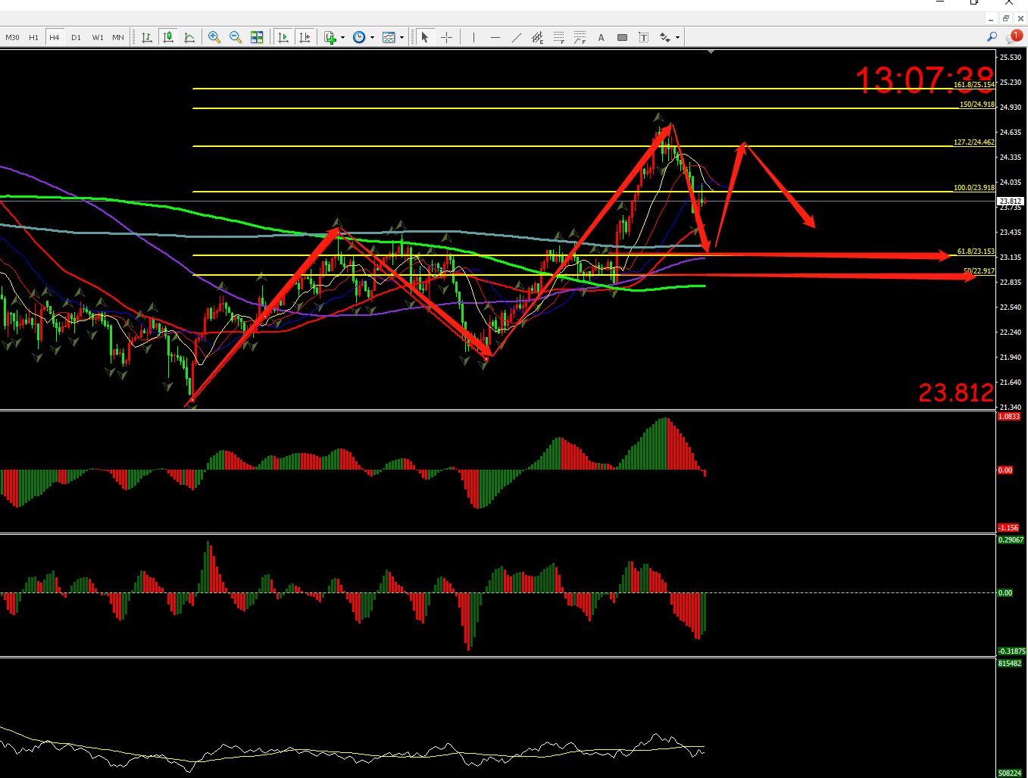Toggle the D1 timeframe
The image size is (1028, 778).
click(76, 37)
